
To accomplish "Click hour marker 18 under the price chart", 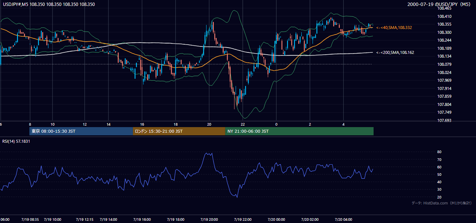I will 175,124.
